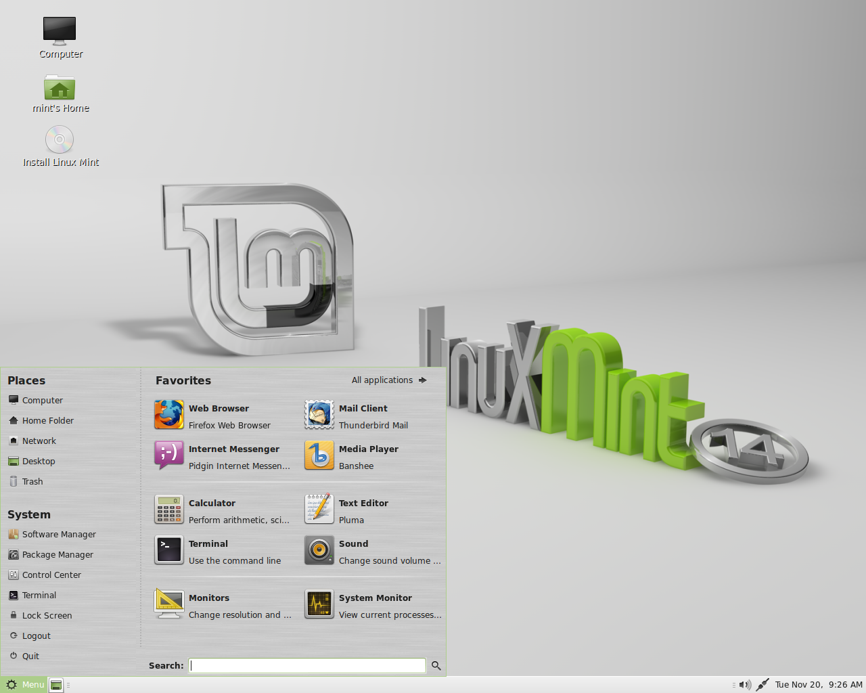The height and width of the screenshot is (693, 866).
Task: Open the Monitors settings icon
Action: click(169, 604)
